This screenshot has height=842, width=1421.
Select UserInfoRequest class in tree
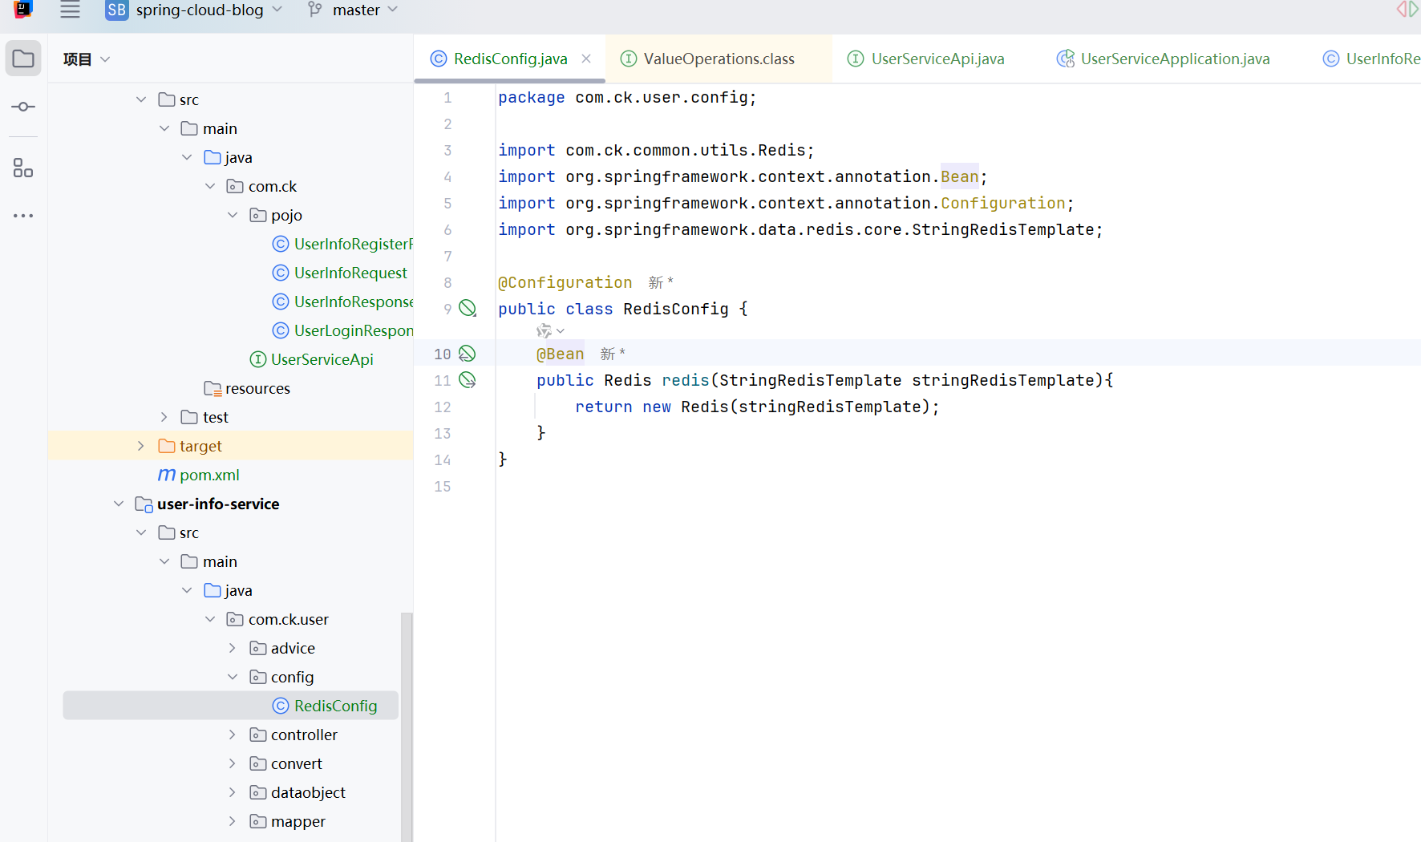[340, 273]
